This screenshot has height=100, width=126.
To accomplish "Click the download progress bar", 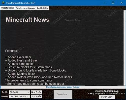I will pos(63,87).
